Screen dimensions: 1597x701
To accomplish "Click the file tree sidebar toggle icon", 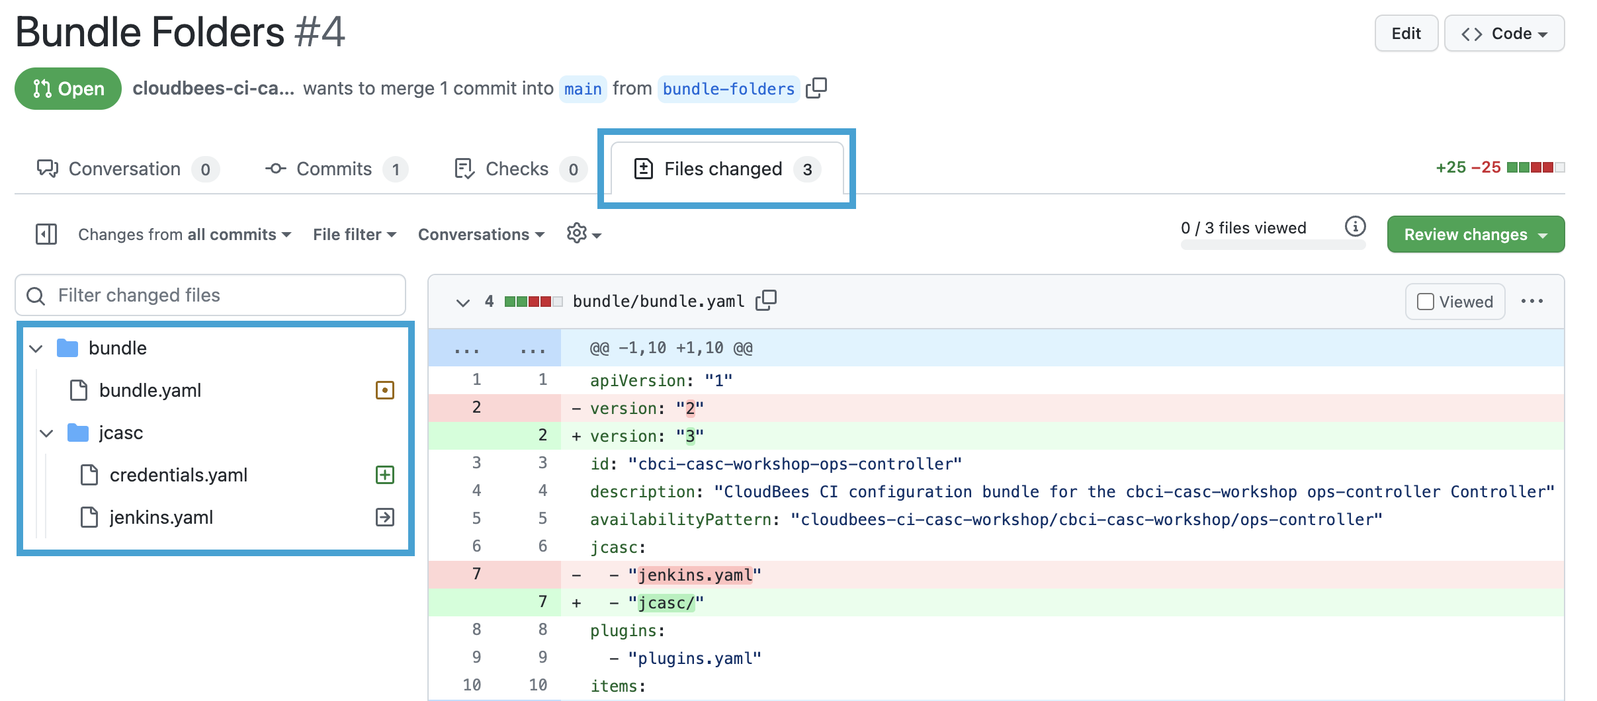I will click(x=46, y=234).
